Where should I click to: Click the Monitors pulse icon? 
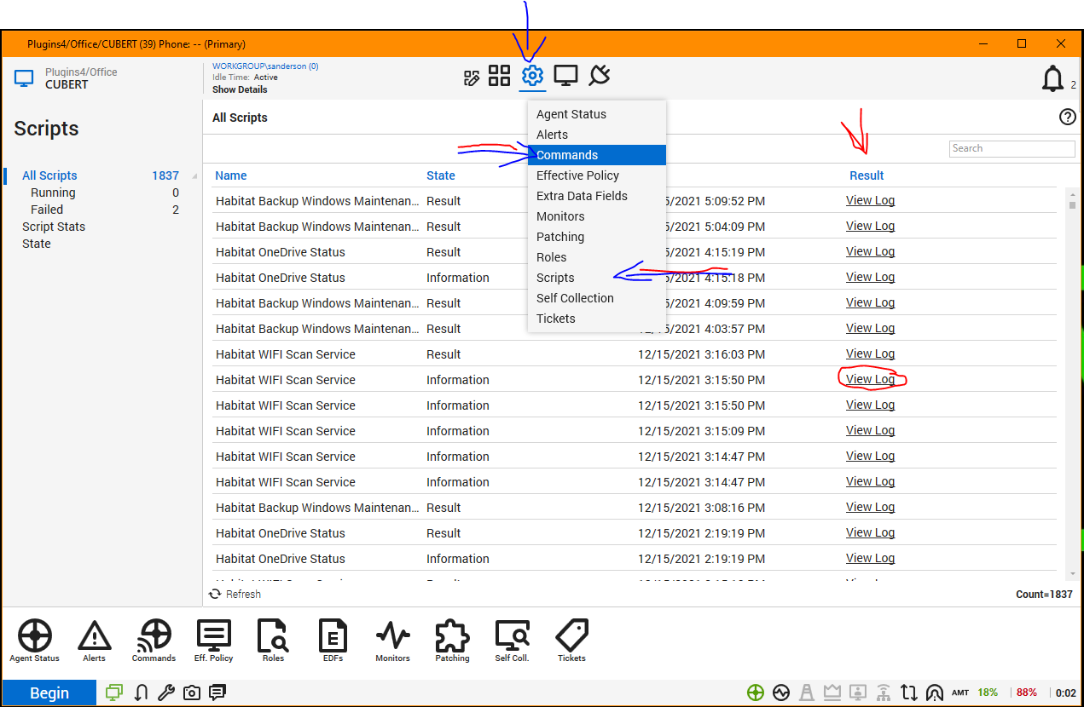point(392,641)
